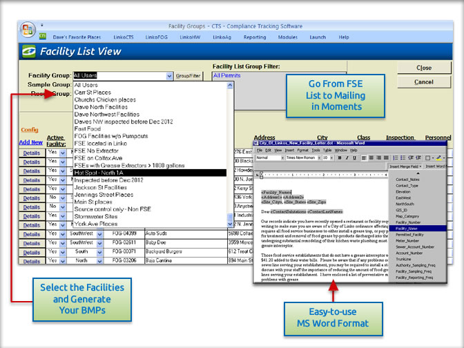464x348 pixels.
Task: Click the Add New link
Action: 31,142
